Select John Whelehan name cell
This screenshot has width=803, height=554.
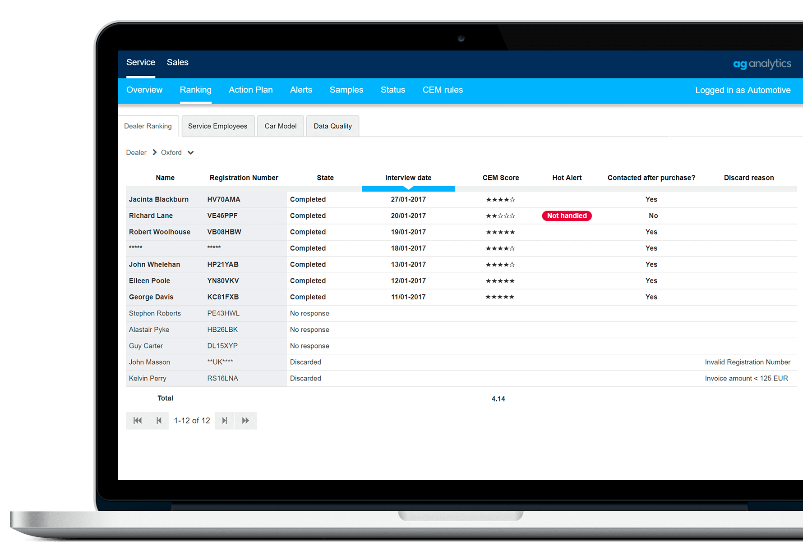pos(154,264)
